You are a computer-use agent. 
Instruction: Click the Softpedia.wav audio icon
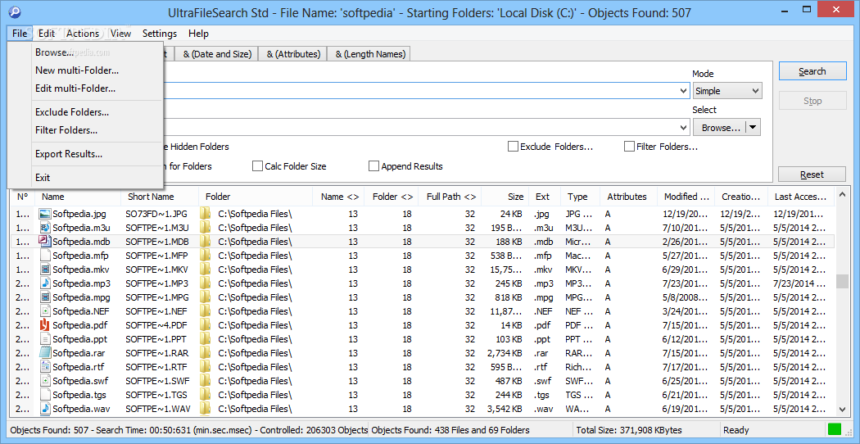(45, 408)
